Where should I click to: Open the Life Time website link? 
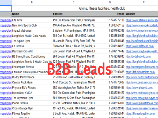(142, 20)
